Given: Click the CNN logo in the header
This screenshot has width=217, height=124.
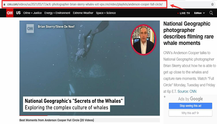Looking at the screenshot, I should tap(10, 13).
